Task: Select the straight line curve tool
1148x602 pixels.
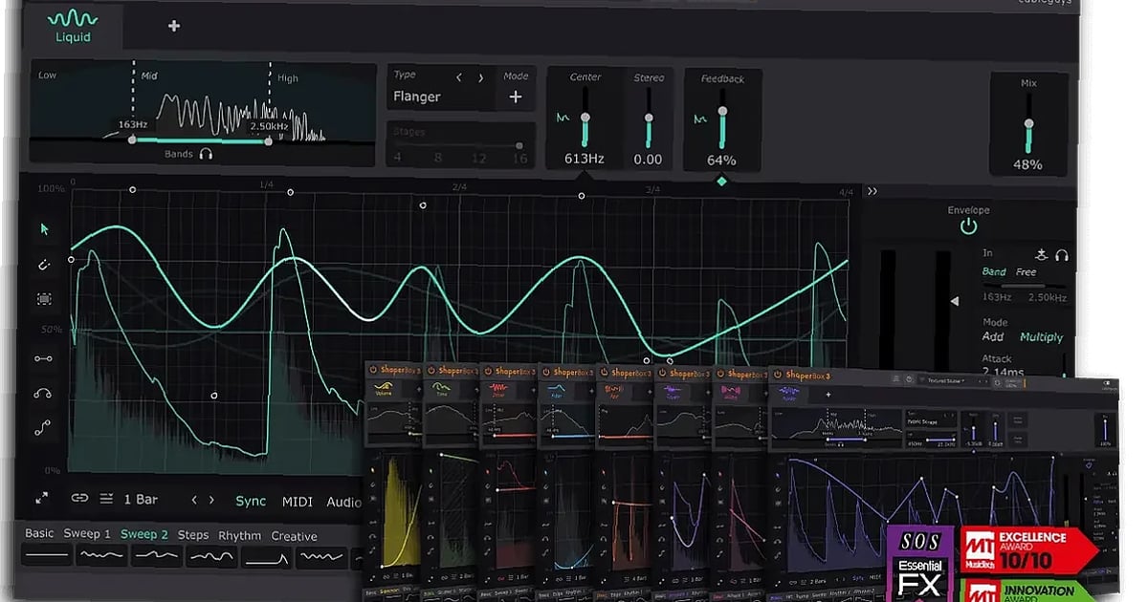Action: [42, 358]
